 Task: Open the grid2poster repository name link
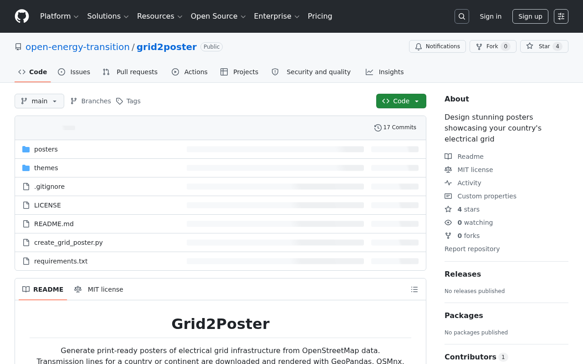167,47
